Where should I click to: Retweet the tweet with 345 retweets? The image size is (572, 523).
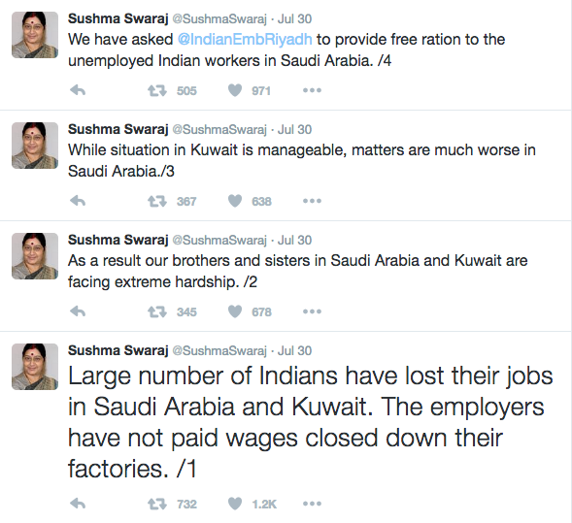[x=157, y=312]
